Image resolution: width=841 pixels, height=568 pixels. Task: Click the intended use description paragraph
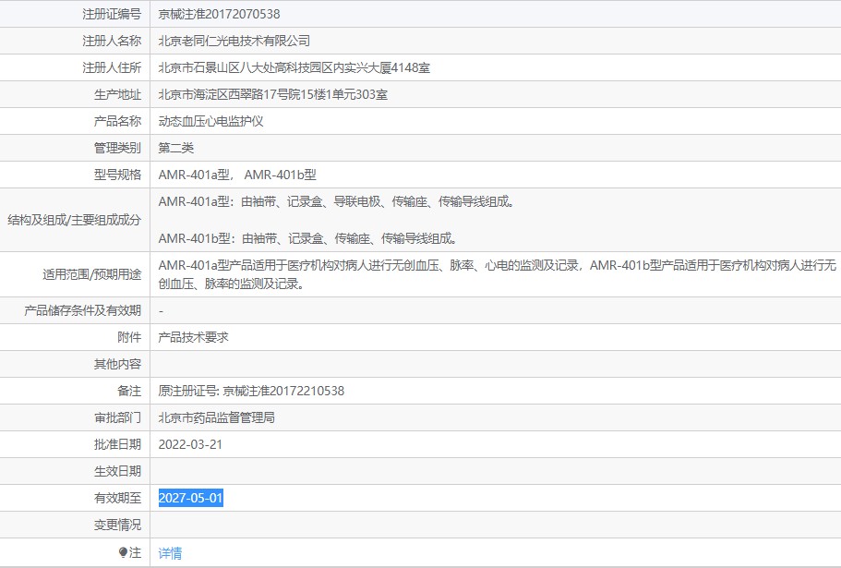click(x=498, y=274)
